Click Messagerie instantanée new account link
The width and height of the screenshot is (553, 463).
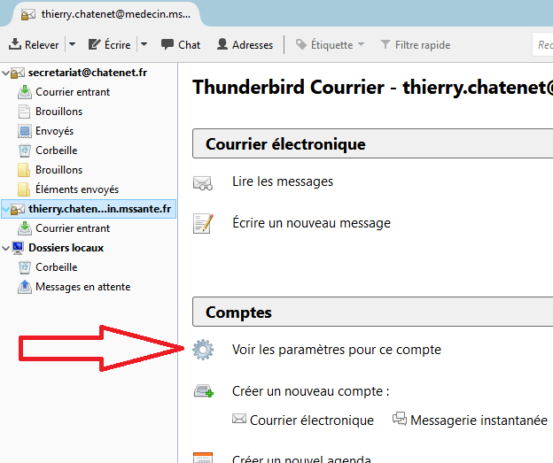479,420
